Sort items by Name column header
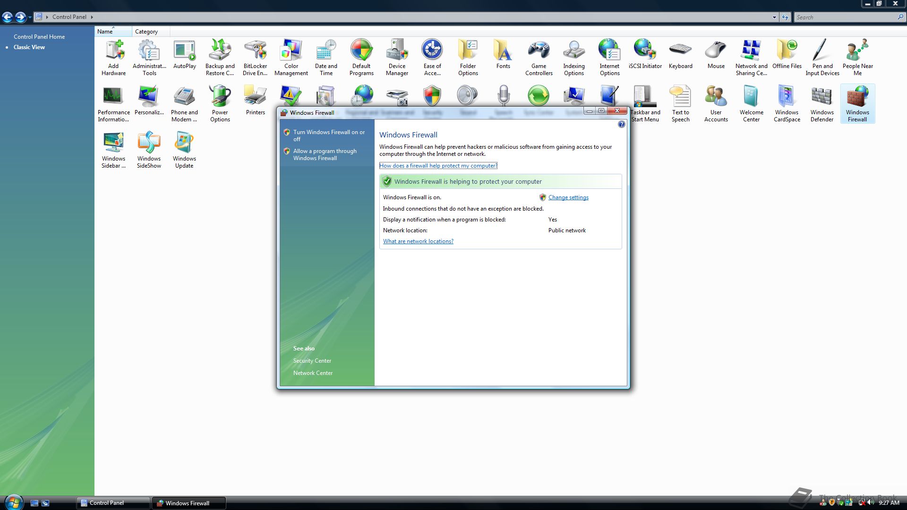 click(x=113, y=32)
